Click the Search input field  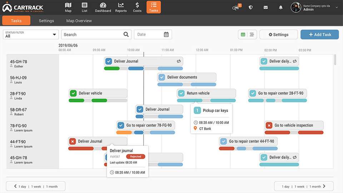coord(92,35)
